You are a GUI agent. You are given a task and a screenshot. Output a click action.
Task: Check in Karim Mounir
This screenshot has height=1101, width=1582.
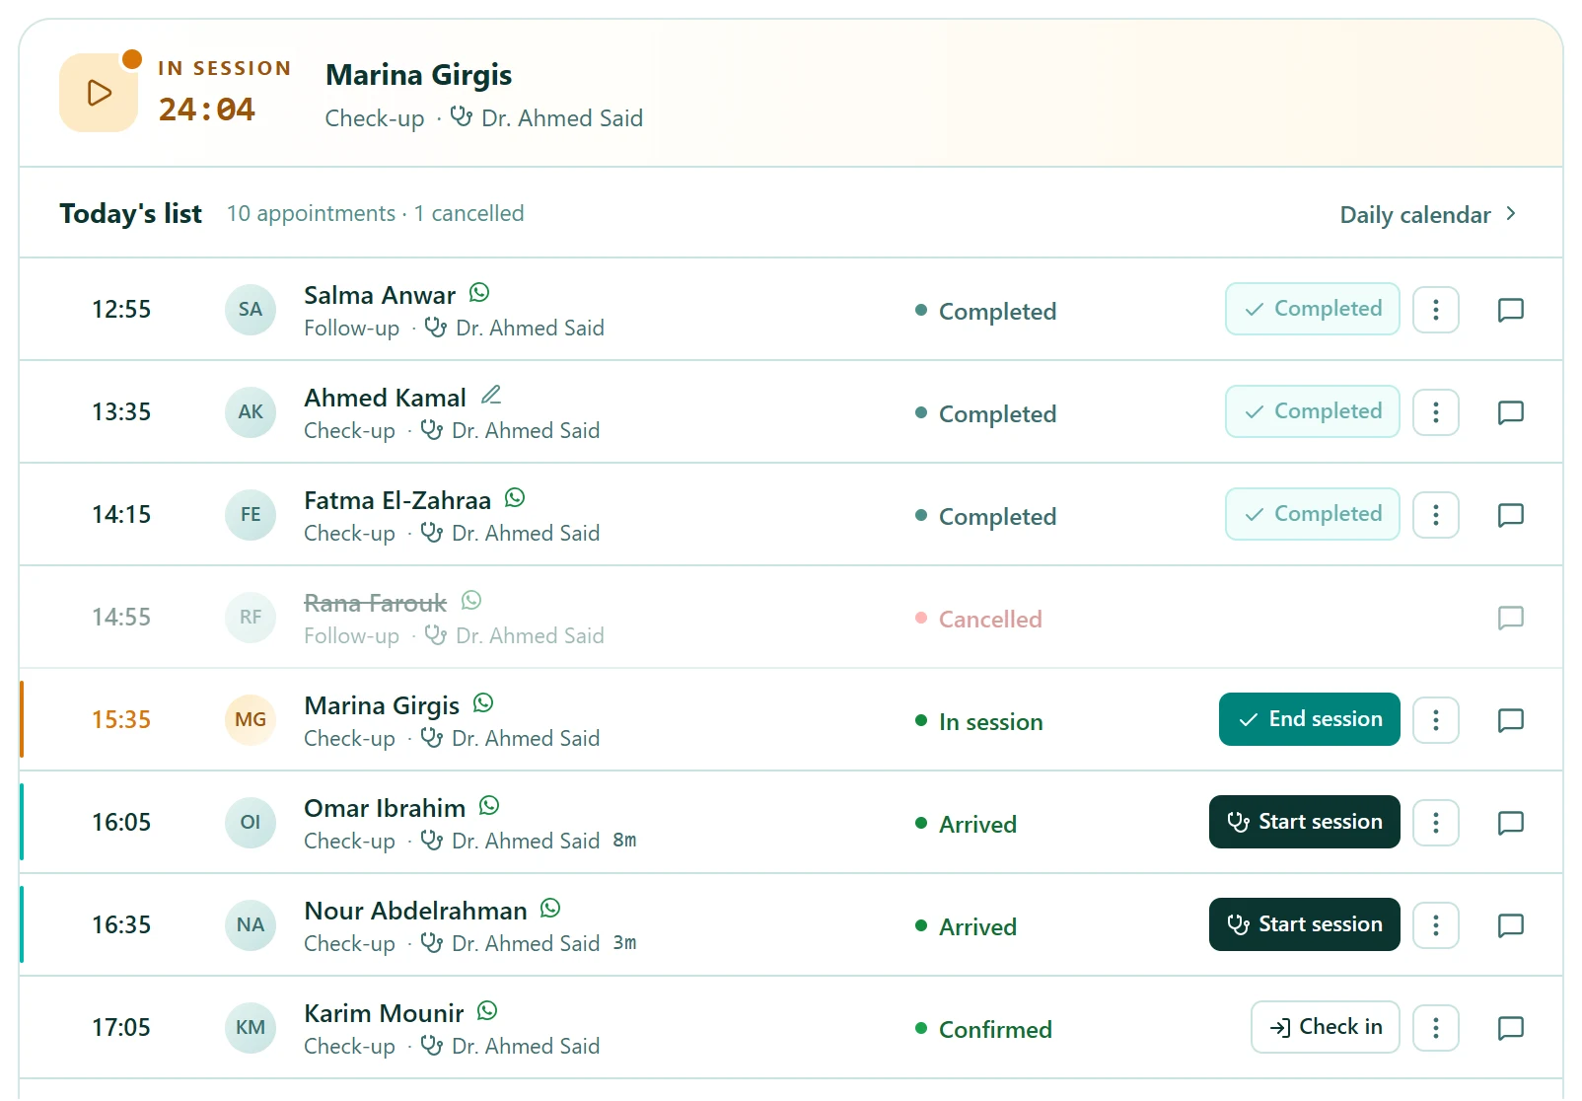click(x=1325, y=1027)
